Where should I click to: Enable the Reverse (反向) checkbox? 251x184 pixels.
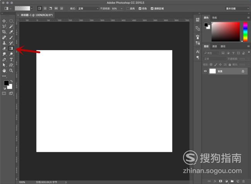(128, 9)
